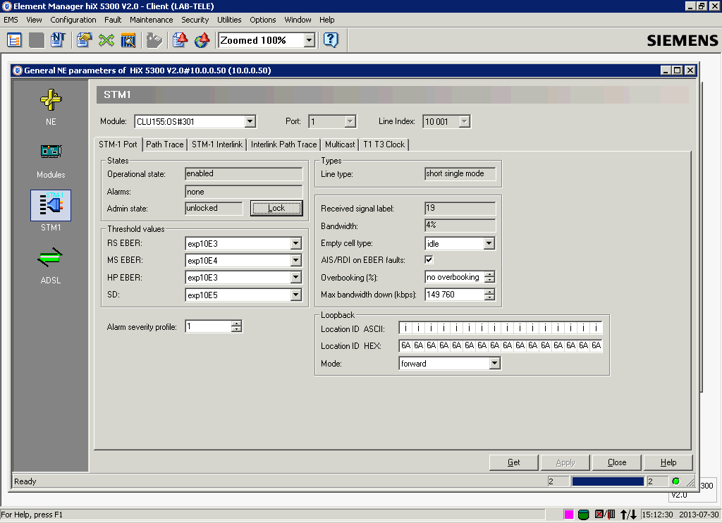Screen dimensions: 722x523
Task: Click the question-mark help toolbar icon
Action: (331, 40)
